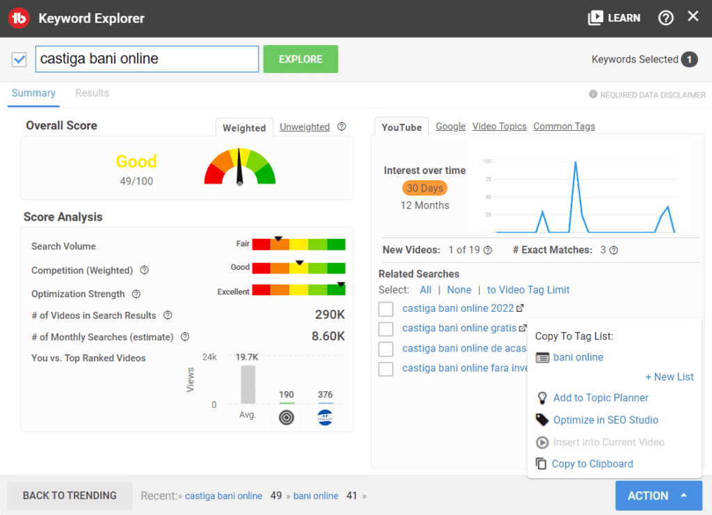Click the TubeBuddy logo icon
Screen dimensions: 712x515
[19, 18]
